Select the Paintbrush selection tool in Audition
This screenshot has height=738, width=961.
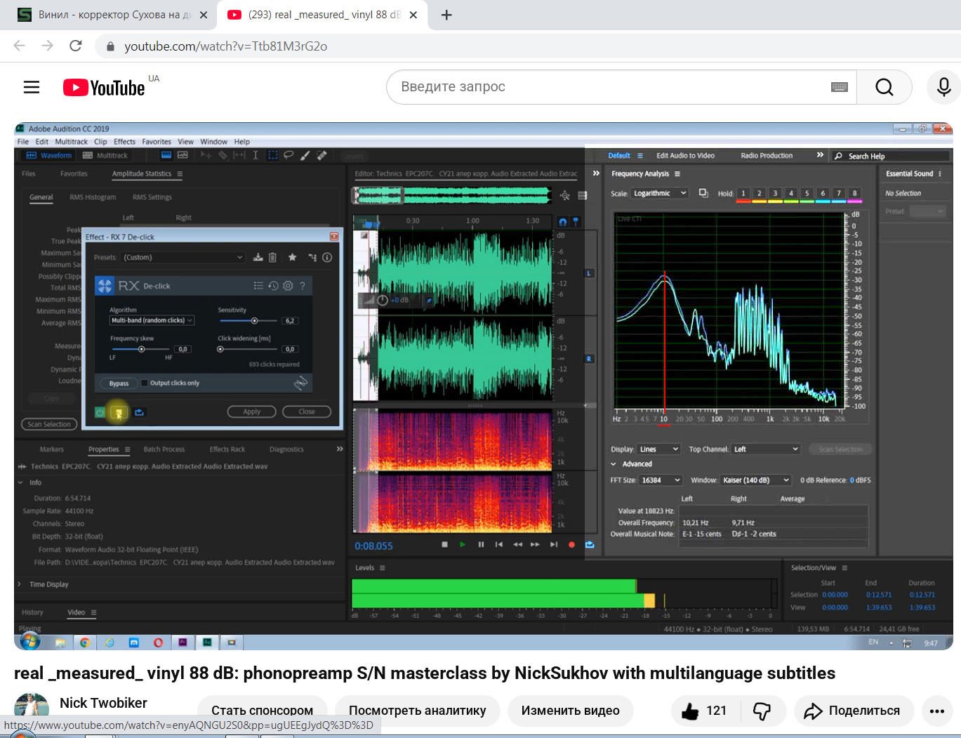click(305, 155)
